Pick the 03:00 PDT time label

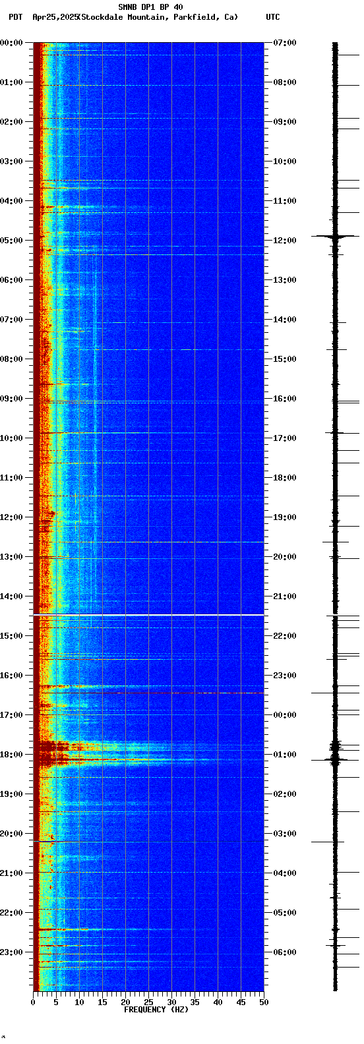point(11,161)
